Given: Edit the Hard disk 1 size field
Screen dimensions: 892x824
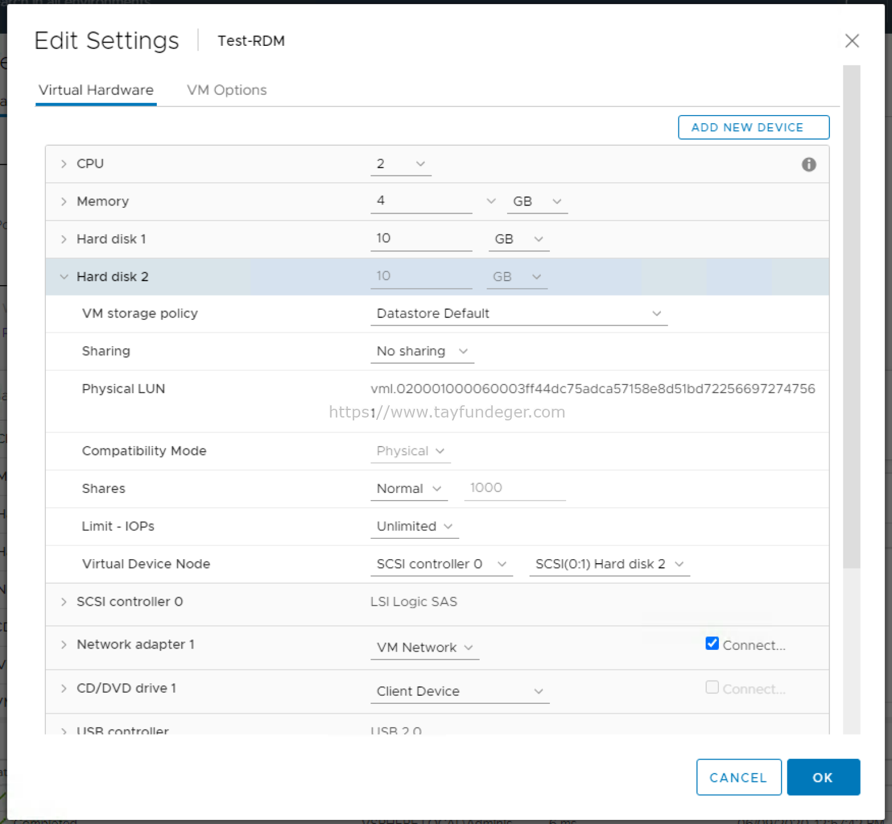Looking at the screenshot, I should coord(420,238).
